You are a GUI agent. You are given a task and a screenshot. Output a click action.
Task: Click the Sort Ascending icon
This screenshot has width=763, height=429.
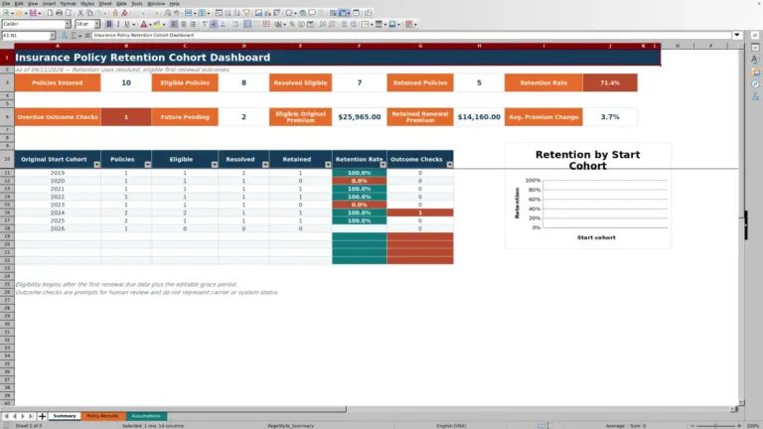pyautogui.click(x=228, y=13)
